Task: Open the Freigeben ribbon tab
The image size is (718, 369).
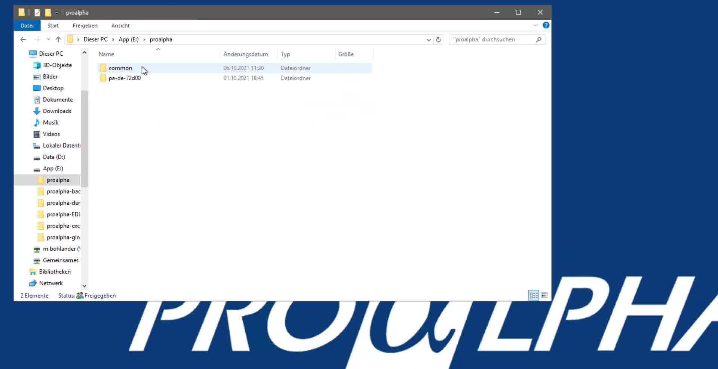Action: (85, 25)
